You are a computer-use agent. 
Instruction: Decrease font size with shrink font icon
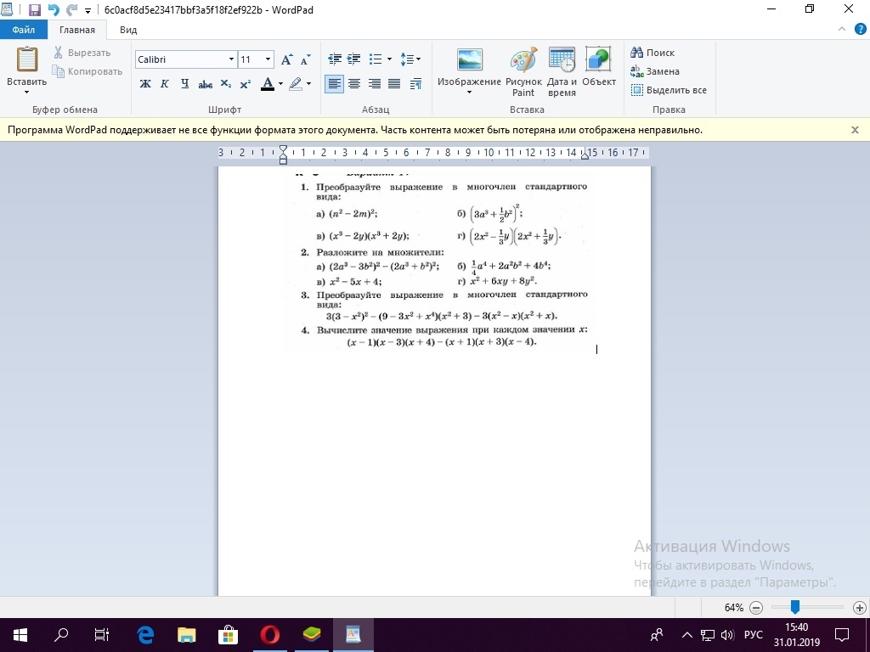pyautogui.click(x=305, y=59)
